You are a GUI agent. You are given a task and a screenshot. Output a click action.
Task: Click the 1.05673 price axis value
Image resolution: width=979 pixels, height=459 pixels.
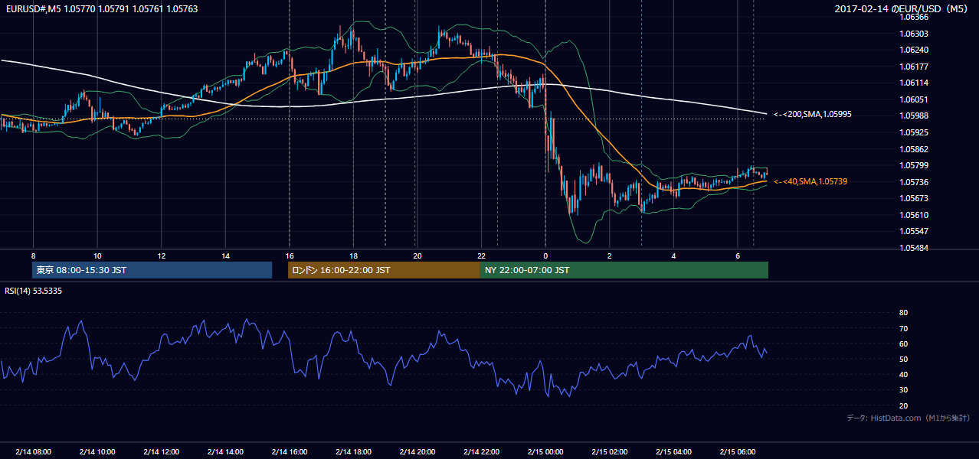click(x=914, y=198)
